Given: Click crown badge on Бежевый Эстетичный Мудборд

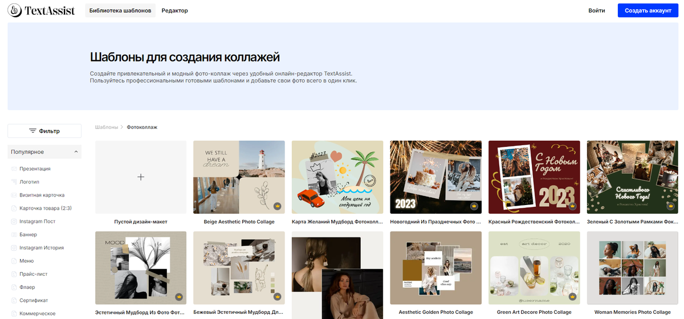Looking at the screenshot, I should pos(277,296).
